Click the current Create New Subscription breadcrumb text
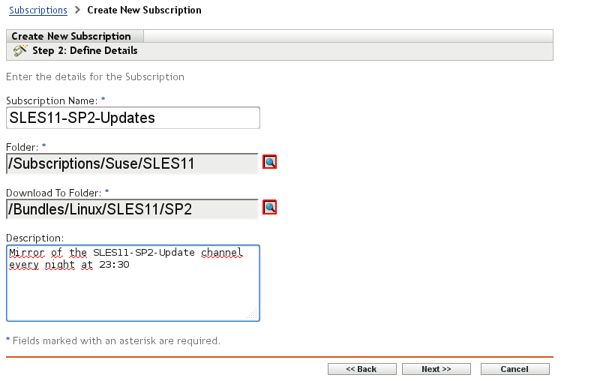The image size is (600, 381). point(144,10)
